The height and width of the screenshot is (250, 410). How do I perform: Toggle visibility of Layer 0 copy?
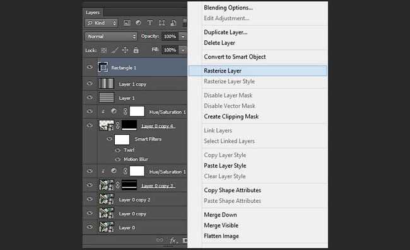(90, 213)
